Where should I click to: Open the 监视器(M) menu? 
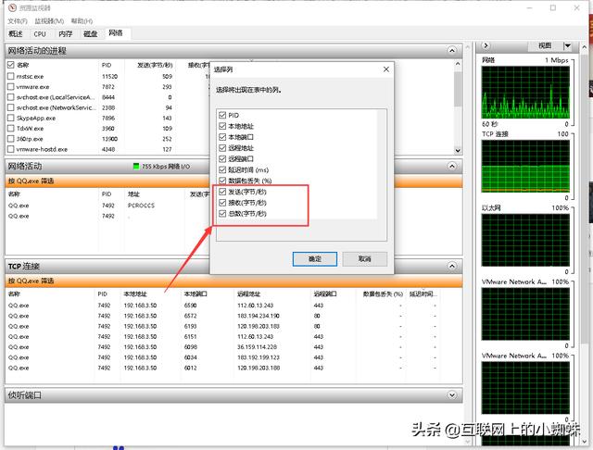[52, 20]
